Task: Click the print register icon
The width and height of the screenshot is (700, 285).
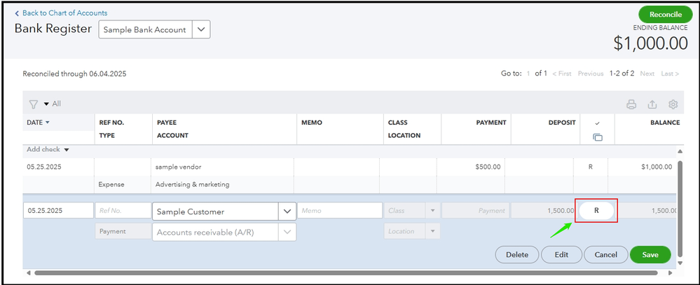Action: coord(631,104)
